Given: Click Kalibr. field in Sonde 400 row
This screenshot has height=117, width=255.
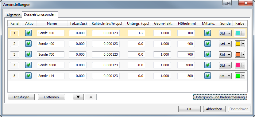Looking at the screenshot, I should 106,44.
